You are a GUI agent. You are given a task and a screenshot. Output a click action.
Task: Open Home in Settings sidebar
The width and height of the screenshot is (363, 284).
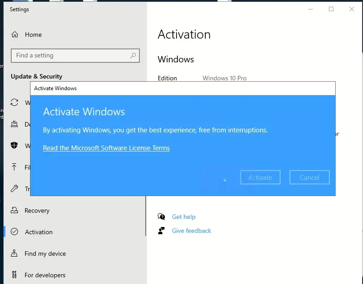[x=33, y=35]
